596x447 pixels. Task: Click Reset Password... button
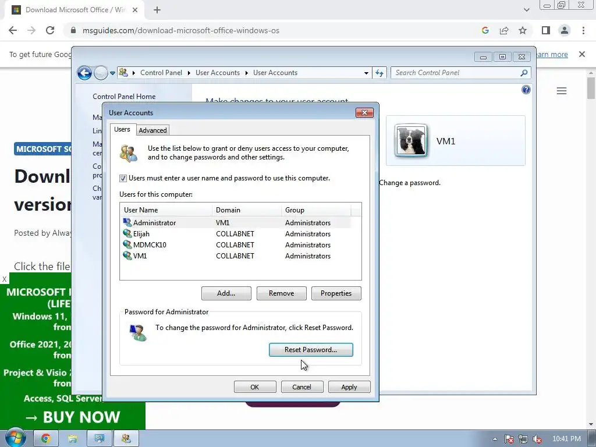pos(311,350)
